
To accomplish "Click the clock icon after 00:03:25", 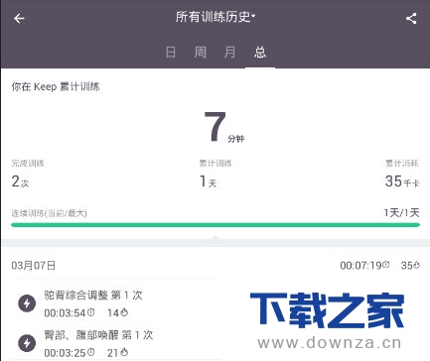I will pyautogui.click(x=91, y=352).
